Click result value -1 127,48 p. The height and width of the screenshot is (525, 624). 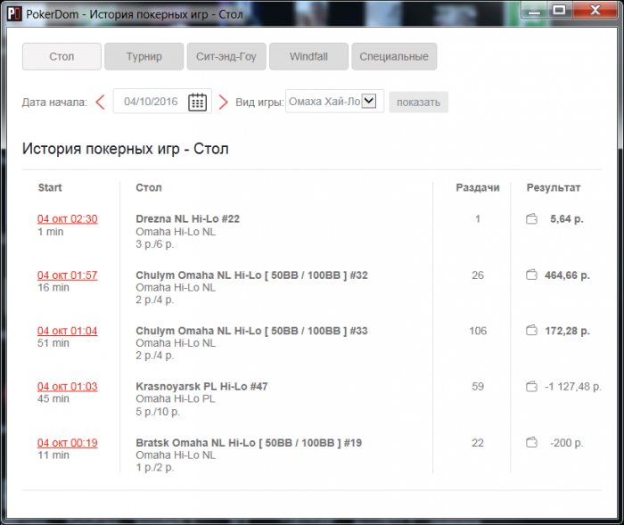click(x=573, y=387)
